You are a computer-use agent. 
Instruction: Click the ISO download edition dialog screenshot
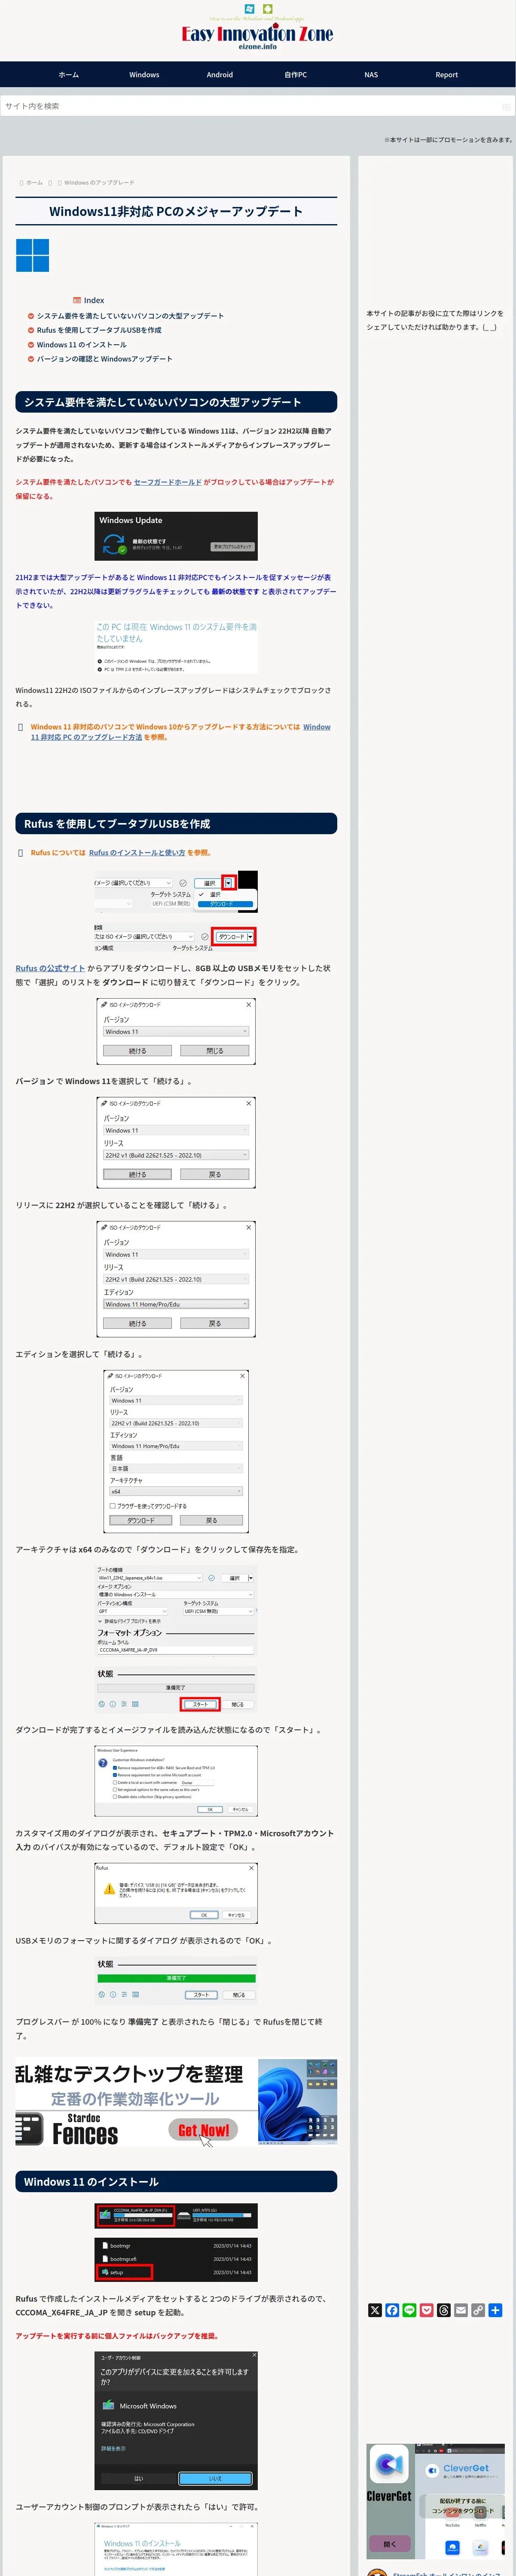coord(176,1279)
